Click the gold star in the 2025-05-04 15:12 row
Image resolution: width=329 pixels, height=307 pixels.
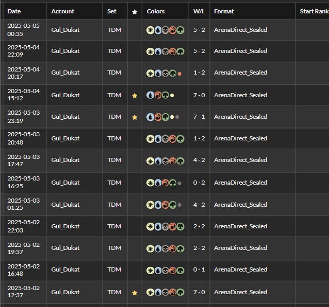(x=135, y=96)
